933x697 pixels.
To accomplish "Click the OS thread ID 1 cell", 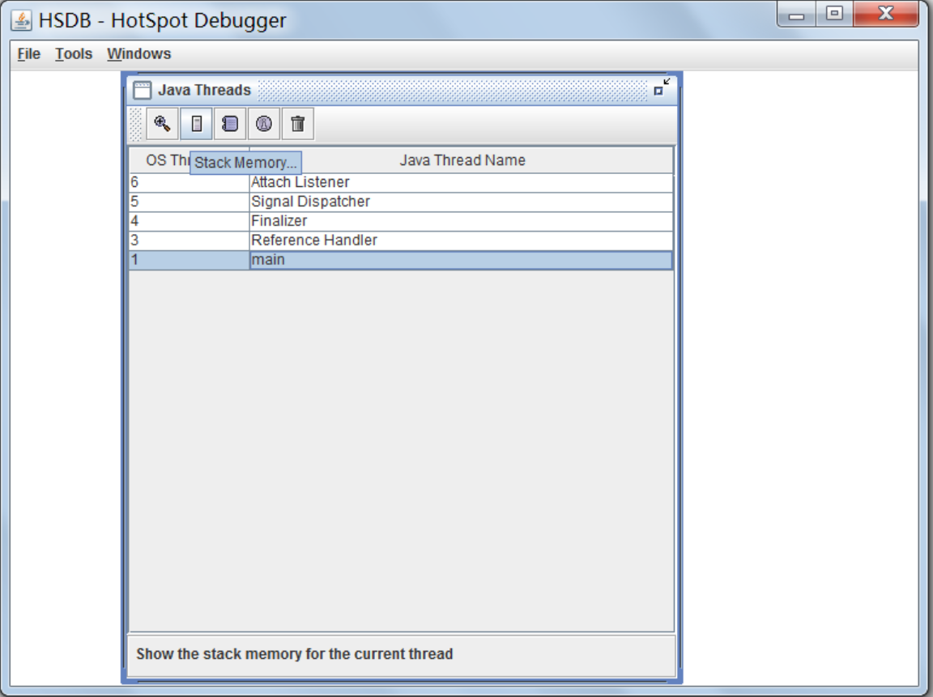I will [190, 260].
